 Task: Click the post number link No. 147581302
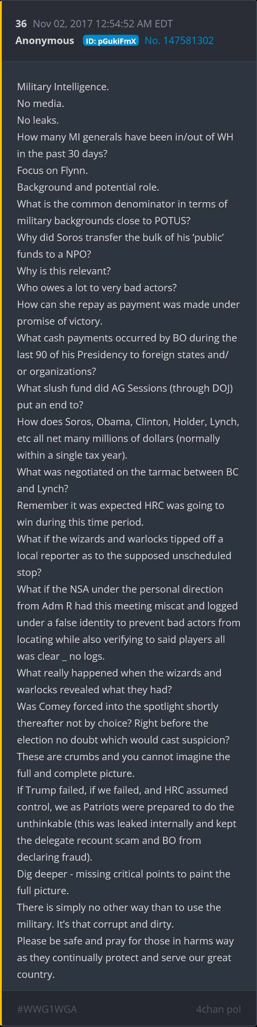click(179, 41)
